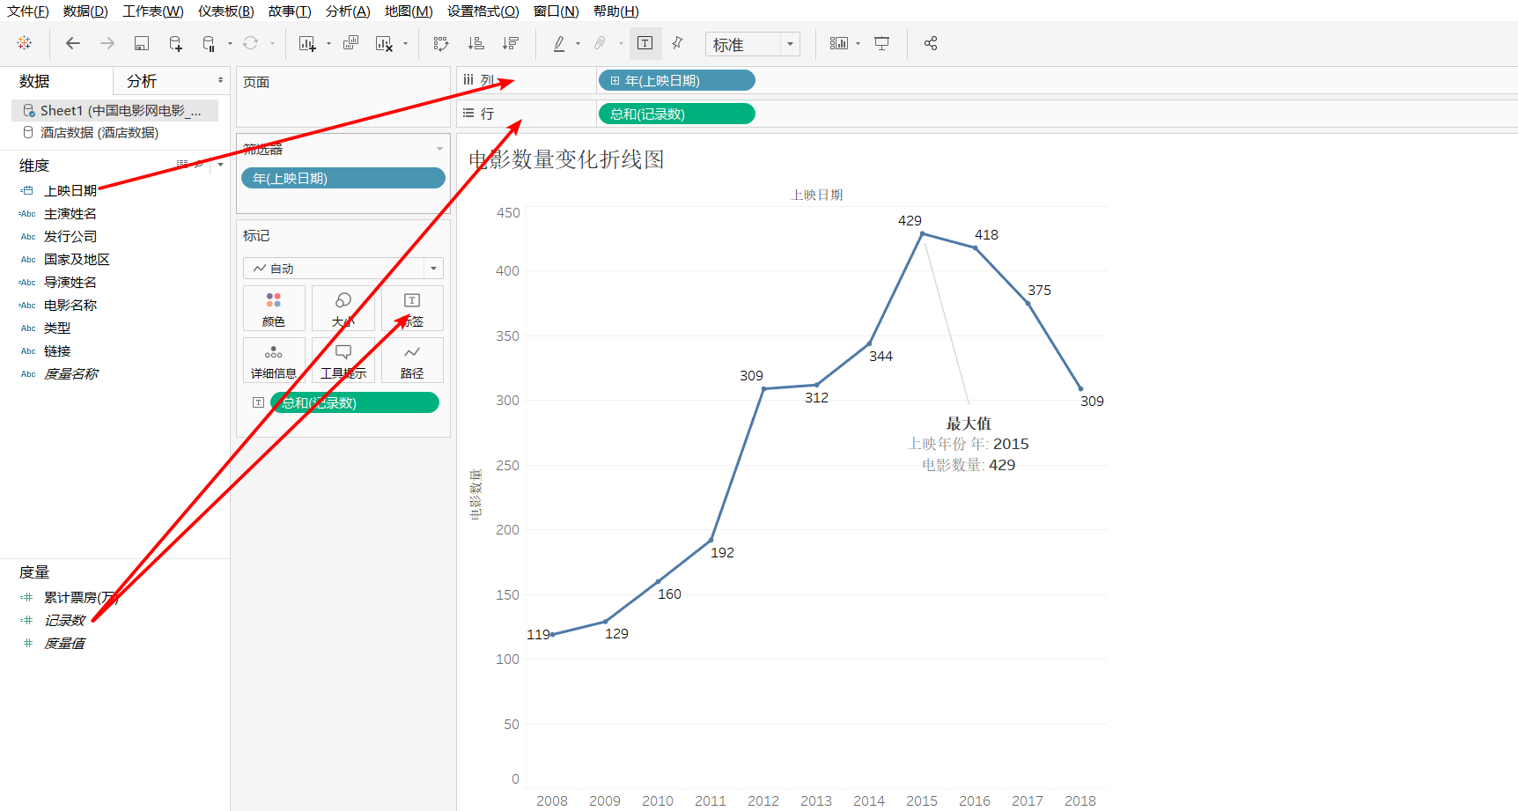Click the fix axes pin icon

(677, 43)
